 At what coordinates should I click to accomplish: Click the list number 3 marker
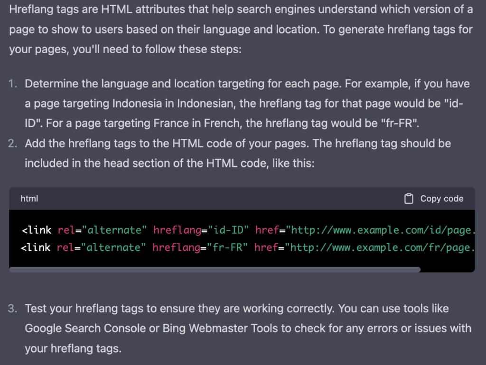pos(13,309)
